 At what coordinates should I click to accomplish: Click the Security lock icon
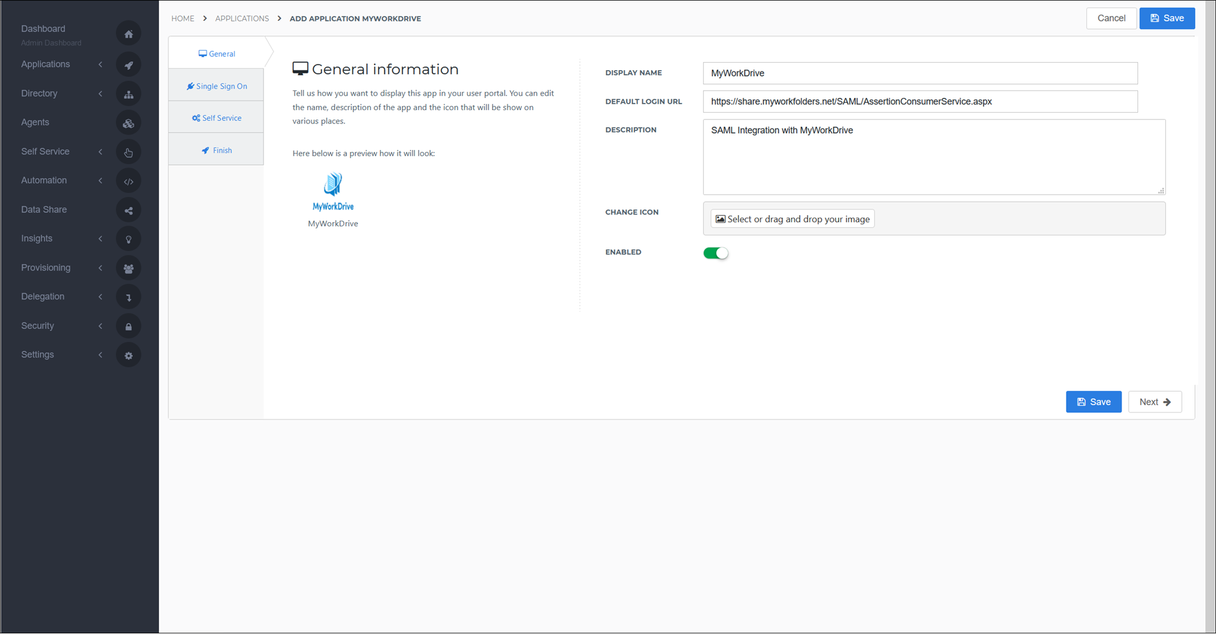point(129,326)
